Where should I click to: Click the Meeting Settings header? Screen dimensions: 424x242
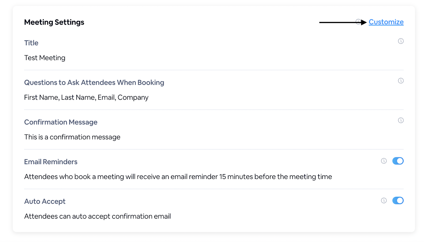click(x=54, y=22)
